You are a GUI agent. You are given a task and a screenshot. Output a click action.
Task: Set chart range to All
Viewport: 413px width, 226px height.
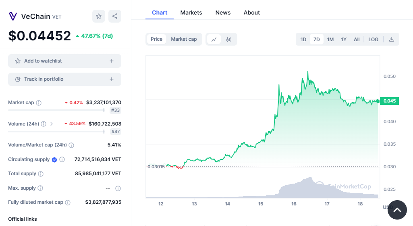point(357,39)
